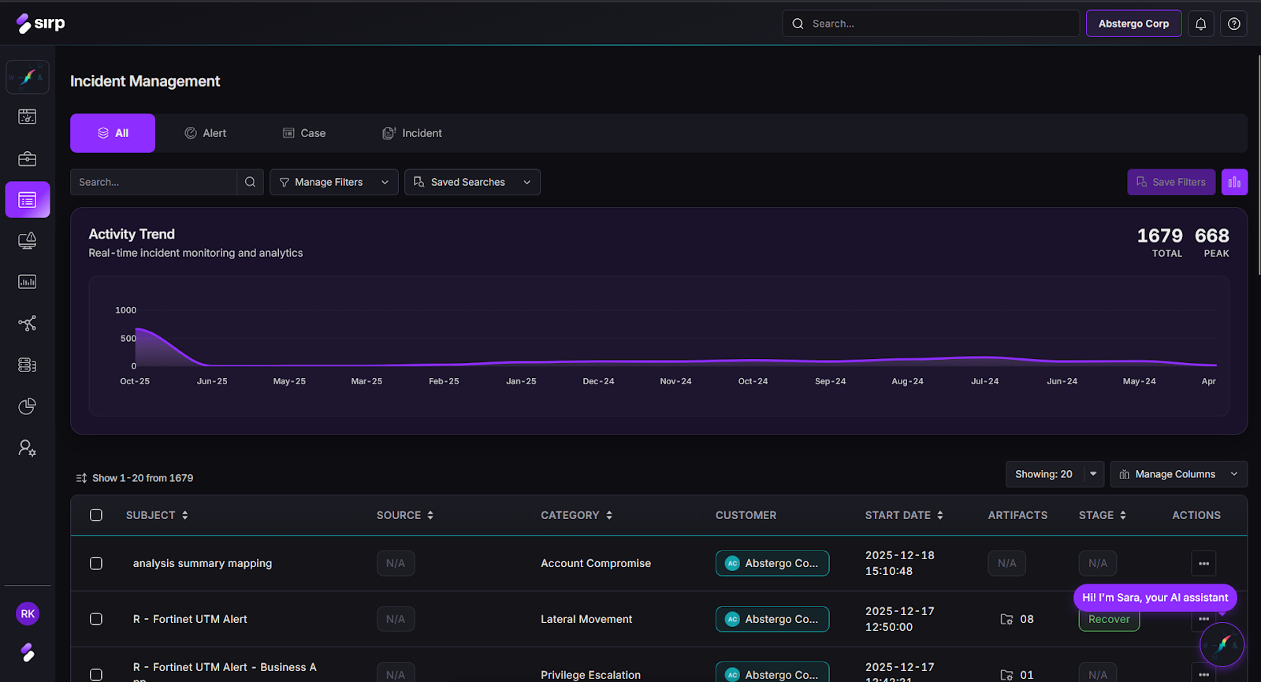Image resolution: width=1261 pixels, height=682 pixels.
Task: Expand the Manage Filters dropdown
Action: pyautogui.click(x=333, y=182)
